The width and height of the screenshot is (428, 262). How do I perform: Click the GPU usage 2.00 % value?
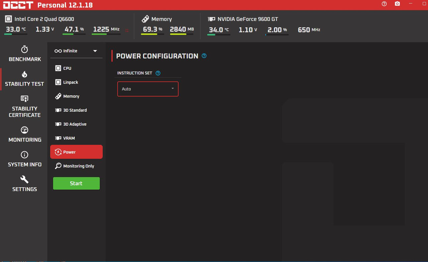277,30
